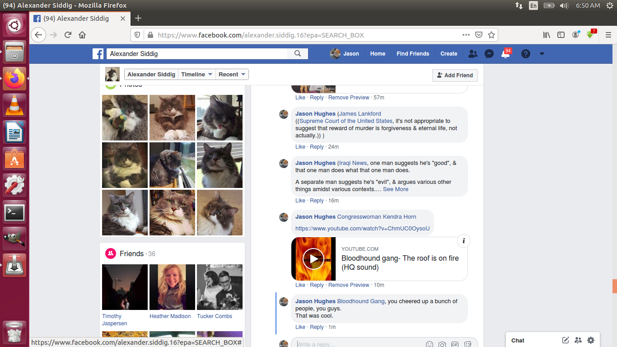Click the Alexander Siddig profile name button

[x=151, y=75]
